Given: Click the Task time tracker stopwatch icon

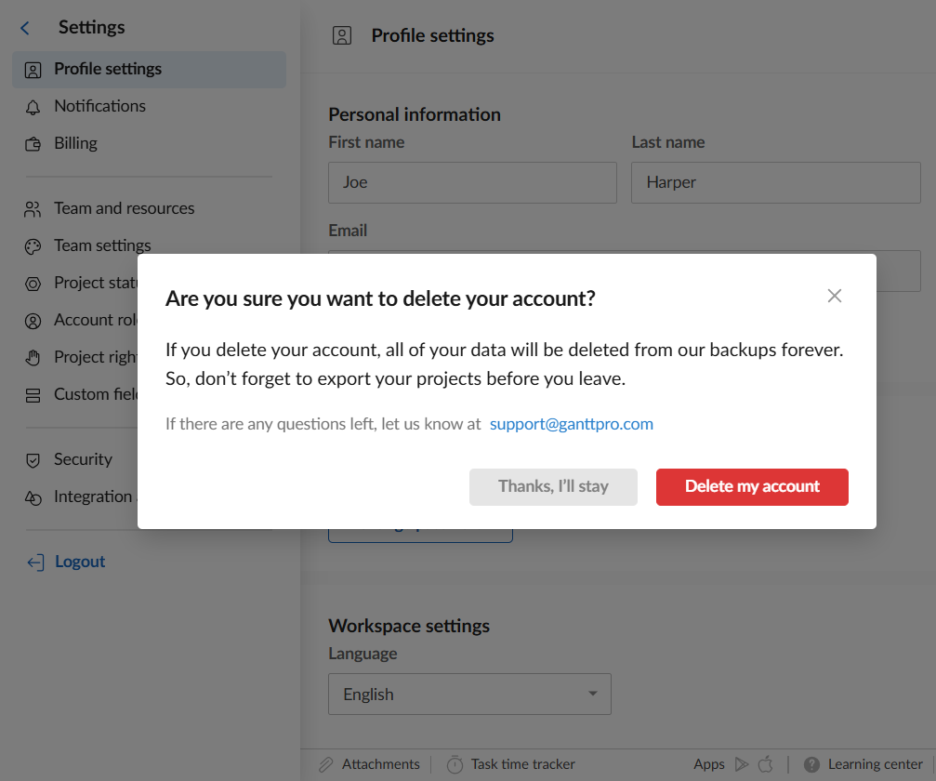Looking at the screenshot, I should pyautogui.click(x=455, y=764).
